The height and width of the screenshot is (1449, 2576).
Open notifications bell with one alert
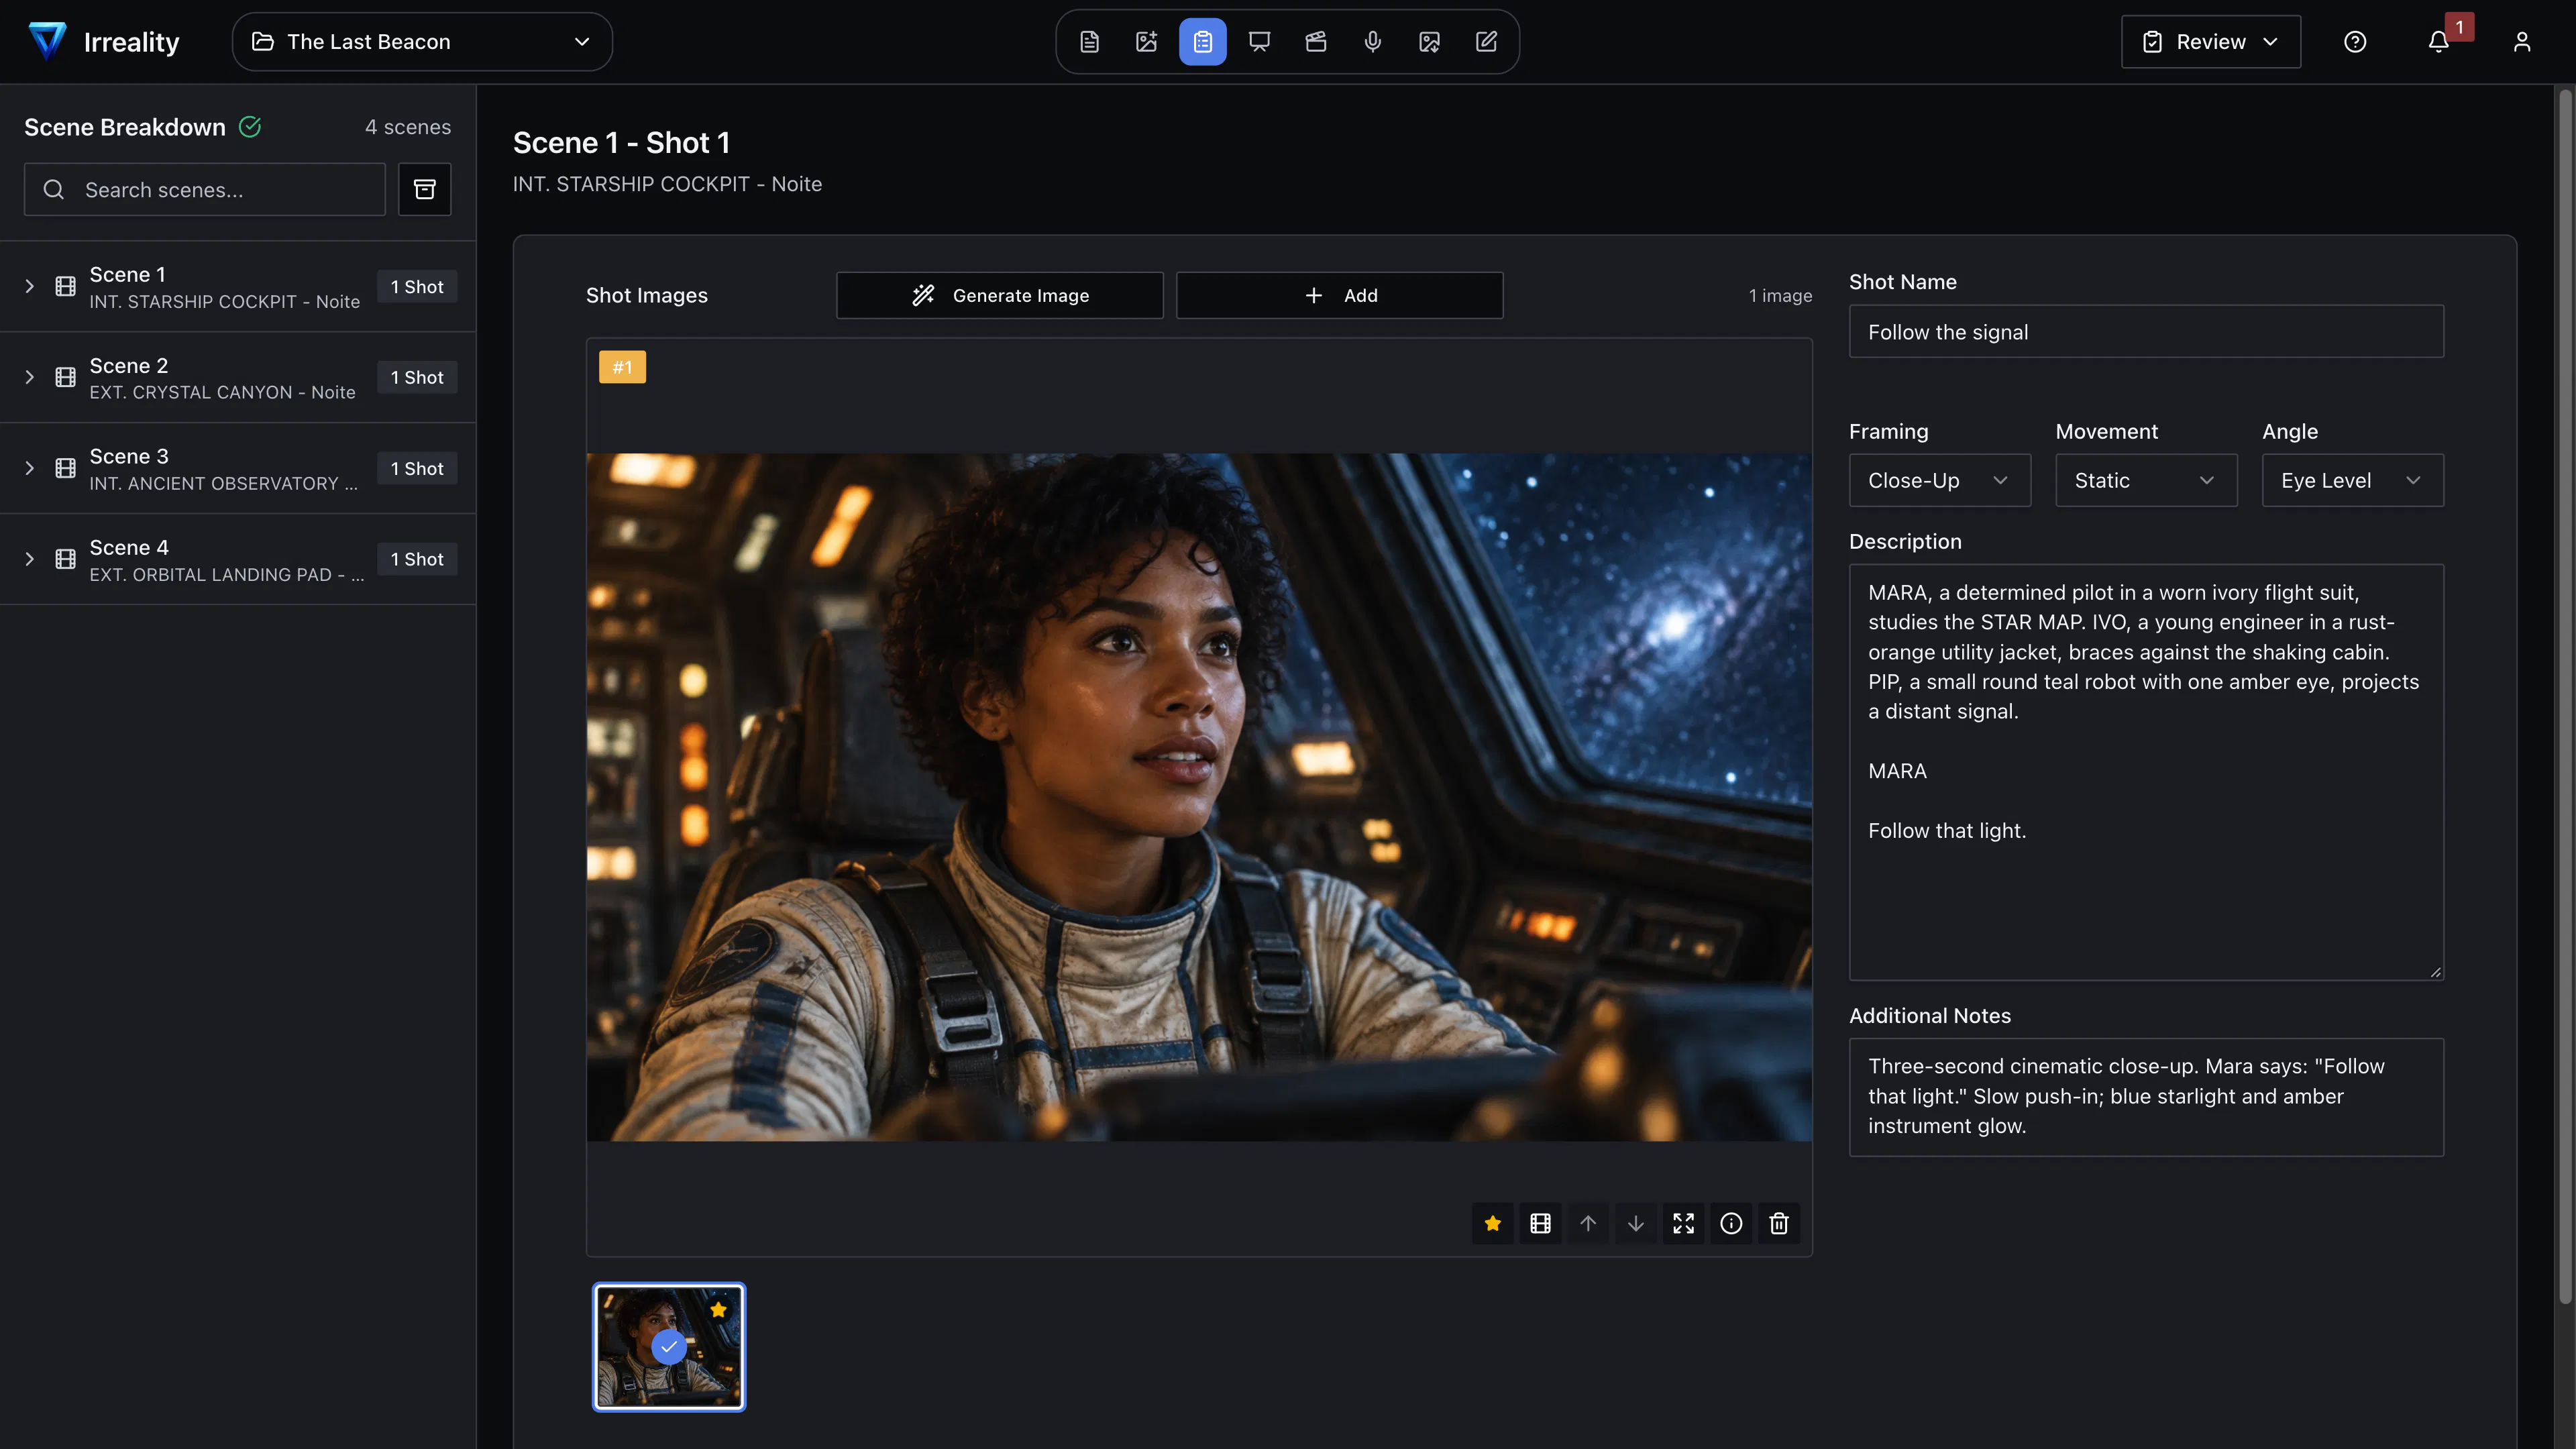(x=2438, y=42)
